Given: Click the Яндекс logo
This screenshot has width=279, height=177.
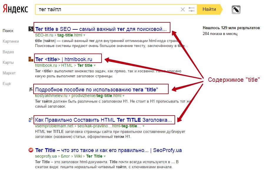Looking at the screenshot, I should click(x=15, y=9).
